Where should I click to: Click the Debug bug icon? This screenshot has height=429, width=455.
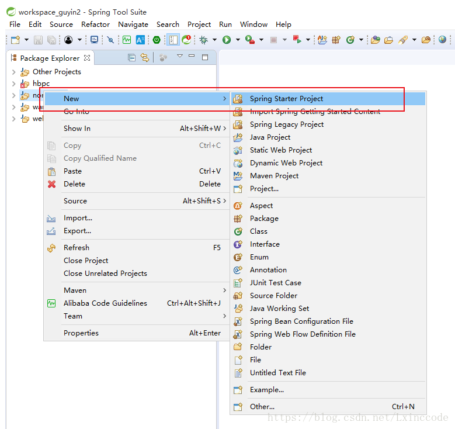[x=203, y=40]
